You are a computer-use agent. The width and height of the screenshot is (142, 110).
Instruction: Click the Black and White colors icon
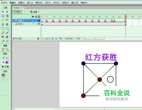[x=3, y=67]
